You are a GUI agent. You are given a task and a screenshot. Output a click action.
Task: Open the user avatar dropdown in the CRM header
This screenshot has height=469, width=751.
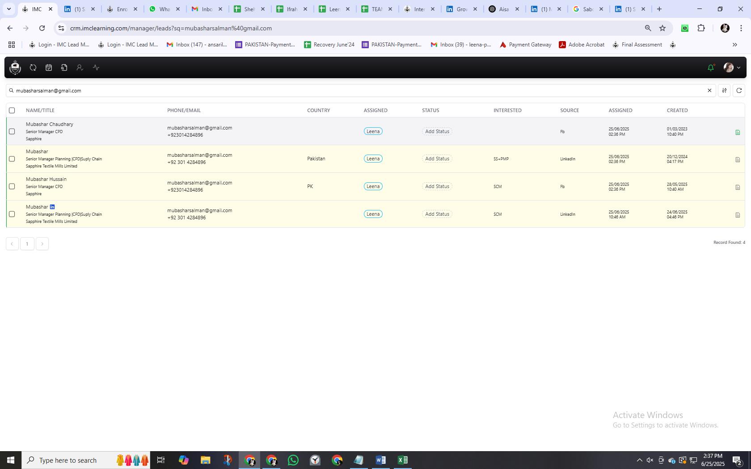[x=732, y=67]
